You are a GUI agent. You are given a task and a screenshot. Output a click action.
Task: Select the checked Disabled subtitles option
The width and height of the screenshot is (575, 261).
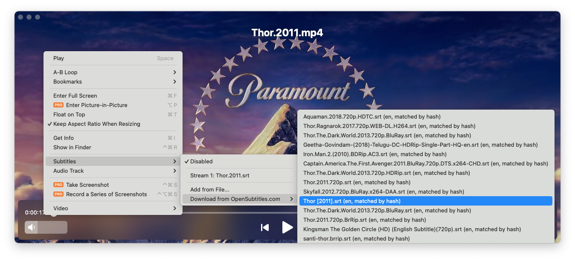click(x=239, y=161)
